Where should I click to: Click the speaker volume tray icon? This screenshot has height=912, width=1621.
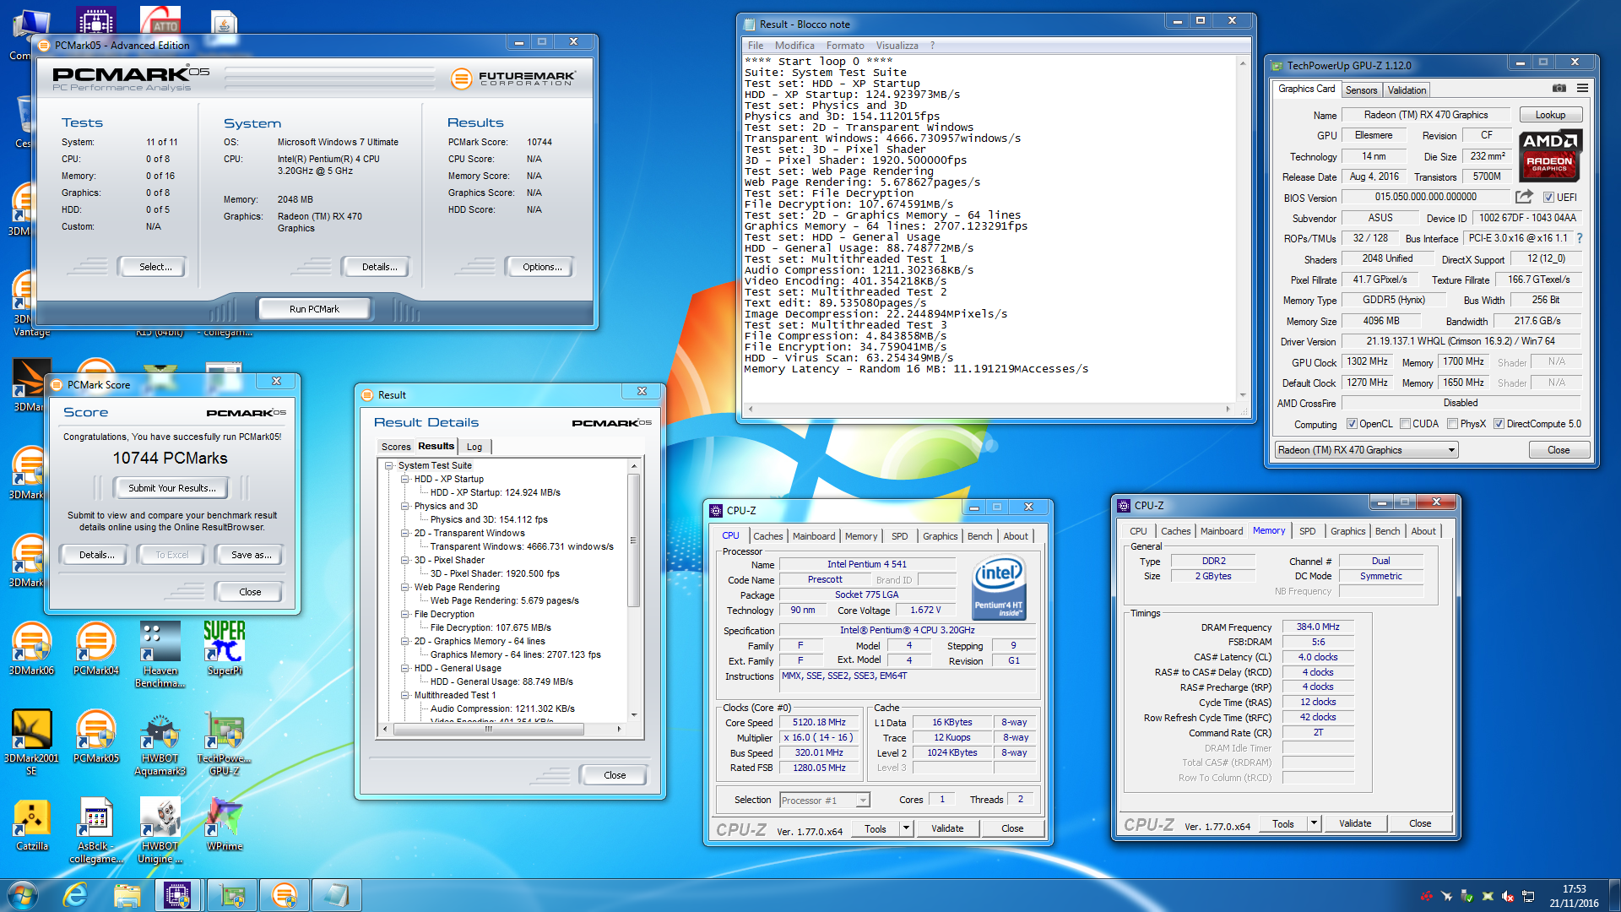pyautogui.click(x=1507, y=896)
